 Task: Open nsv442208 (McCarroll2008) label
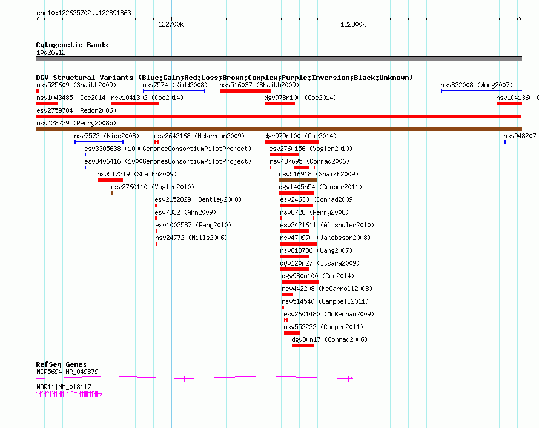click(x=327, y=289)
